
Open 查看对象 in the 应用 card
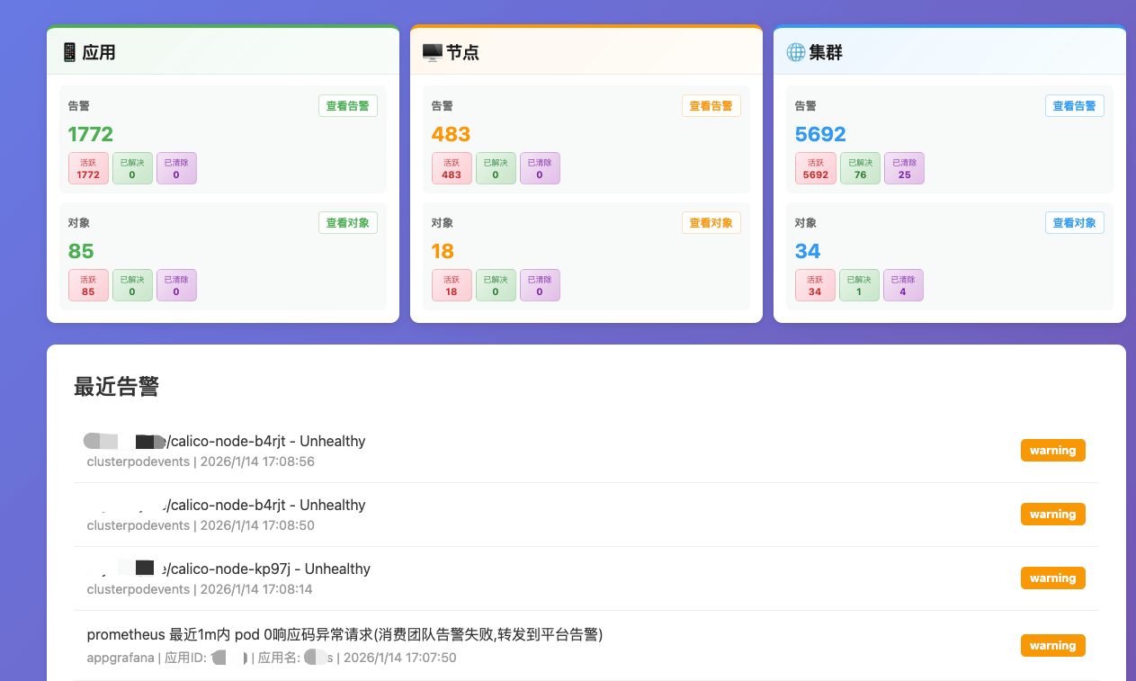click(x=347, y=223)
